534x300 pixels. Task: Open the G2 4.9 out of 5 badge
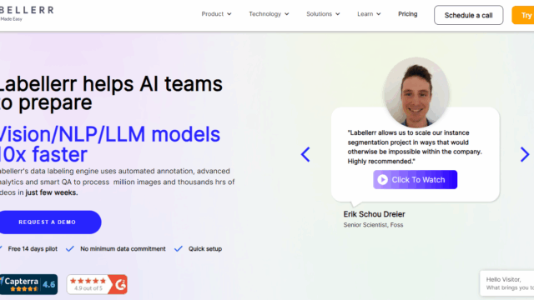97,284
